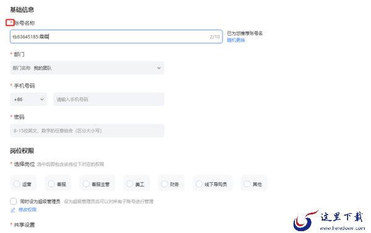
Task: Open the department name dropdown
Action: pos(87,68)
